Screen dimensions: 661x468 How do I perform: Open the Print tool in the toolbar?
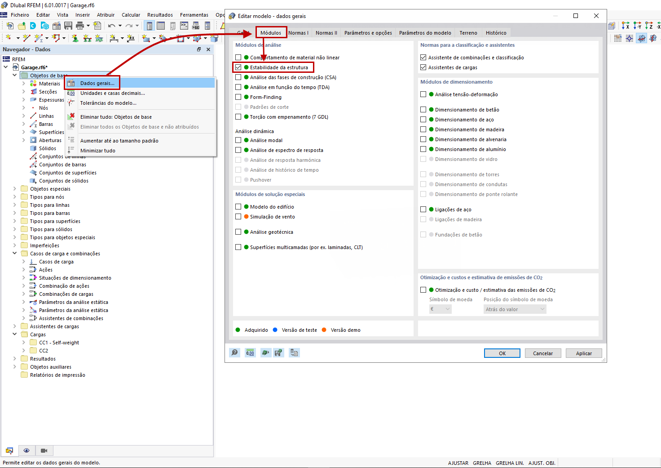[80, 26]
